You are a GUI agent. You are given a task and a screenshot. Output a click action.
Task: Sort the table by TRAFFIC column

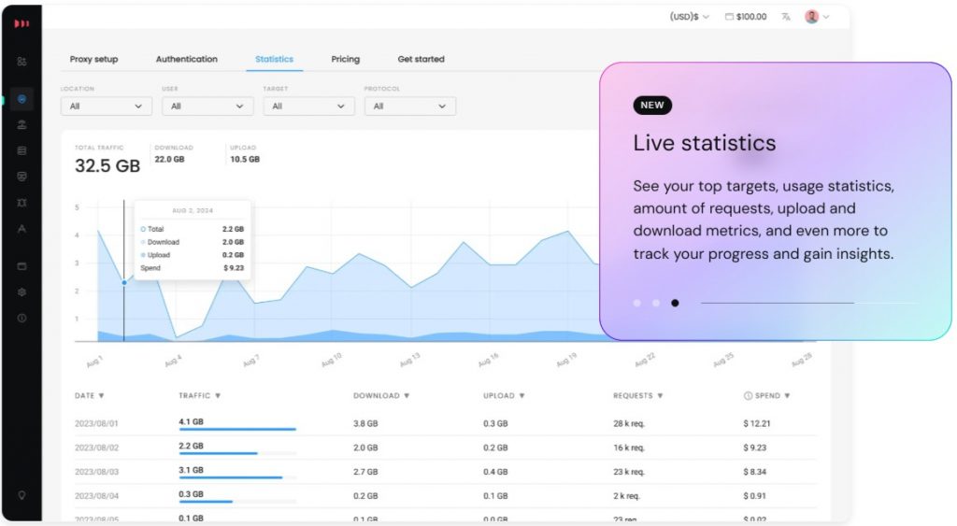pyautogui.click(x=200, y=396)
